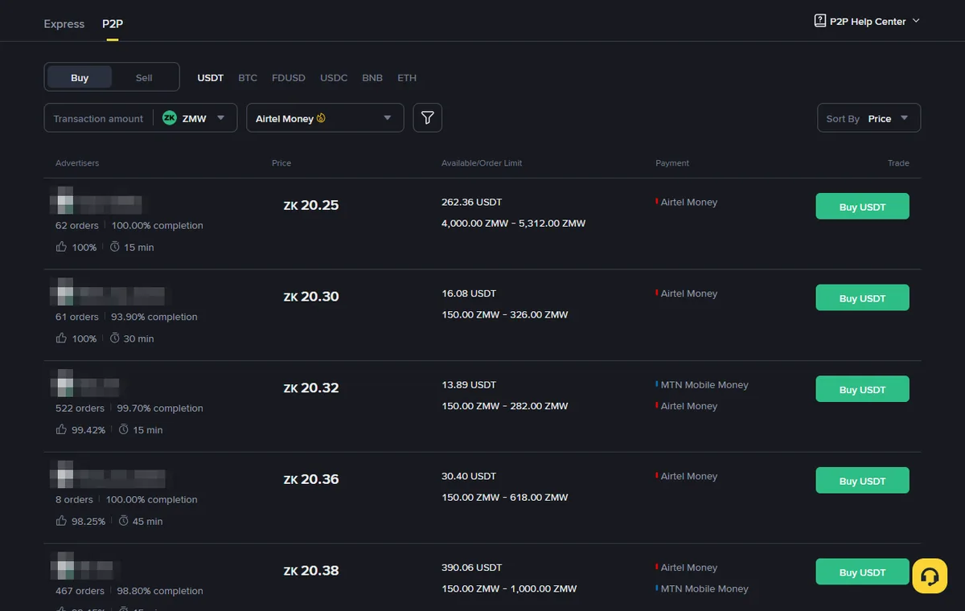Click the 93.90% completion text
Screen dimensions: 965x611
click(154, 317)
